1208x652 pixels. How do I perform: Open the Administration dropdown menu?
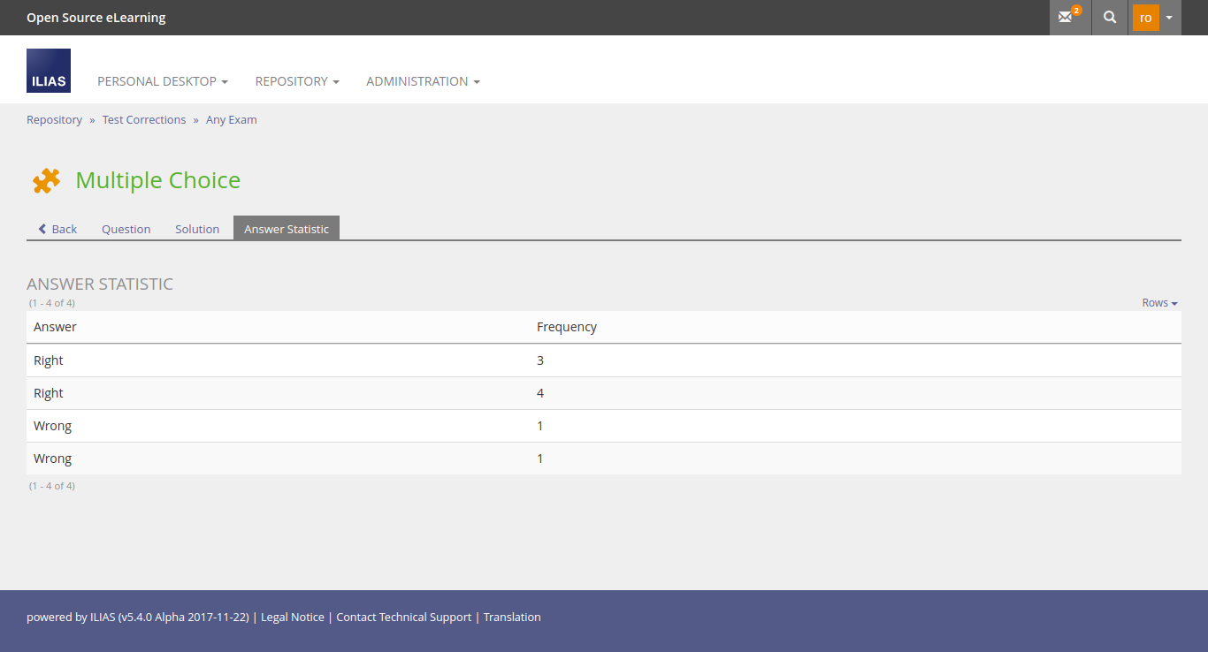(423, 81)
